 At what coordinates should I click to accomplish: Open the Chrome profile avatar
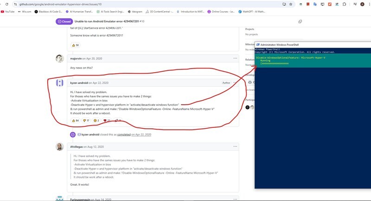[362, 4]
